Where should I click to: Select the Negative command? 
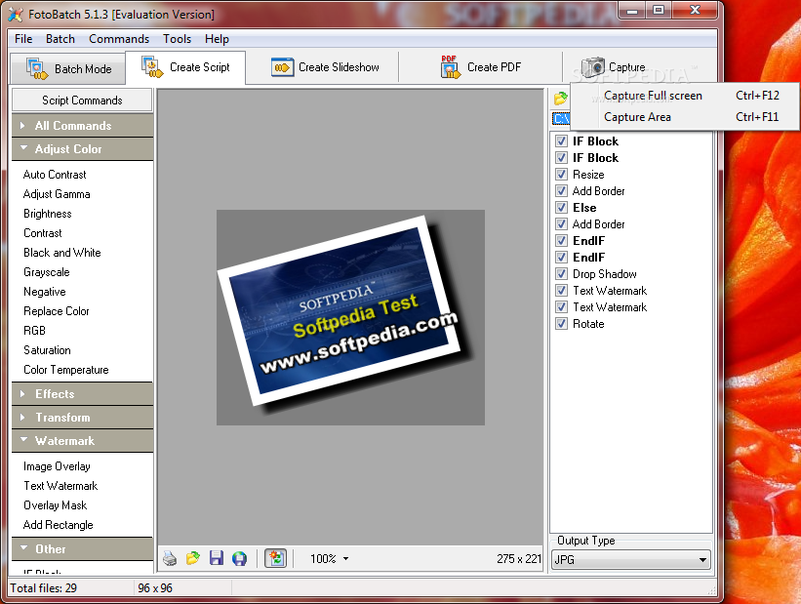coord(45,292)
